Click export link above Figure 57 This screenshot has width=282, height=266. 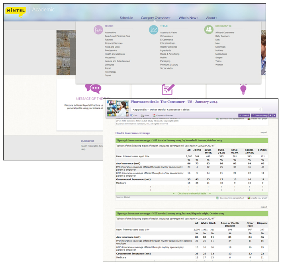tap(264, 207)
